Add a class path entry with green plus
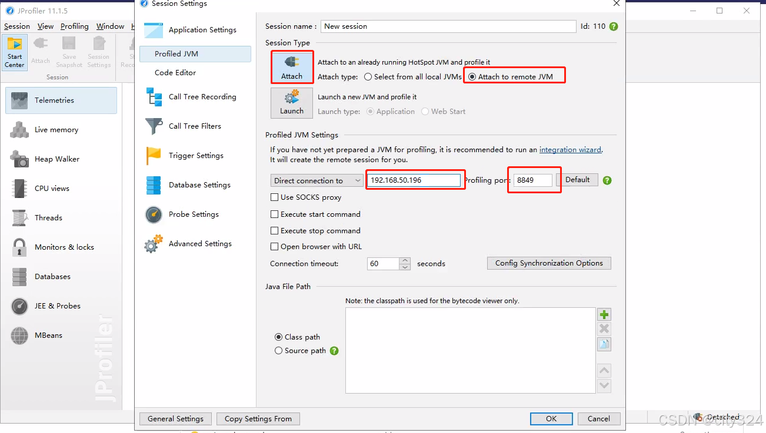The image size is (766, 433). point(604,314)
